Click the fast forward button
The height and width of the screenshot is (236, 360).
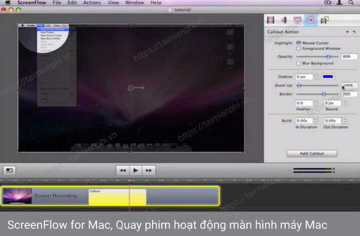coord(149,170)
